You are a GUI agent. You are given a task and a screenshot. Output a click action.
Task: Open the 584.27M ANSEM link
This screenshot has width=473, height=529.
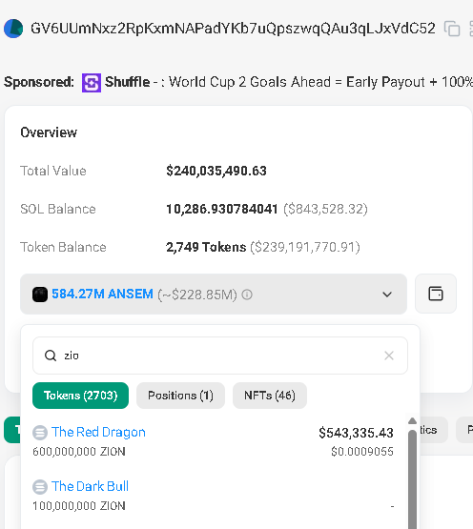(102, 295)
